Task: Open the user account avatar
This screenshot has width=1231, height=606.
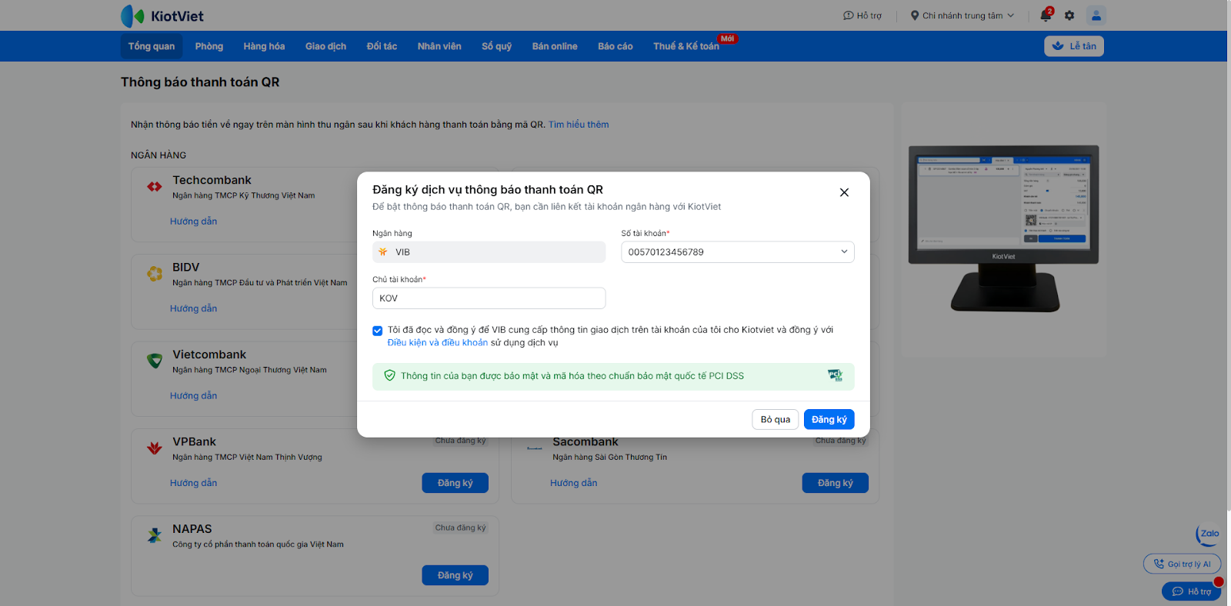Action: click(1096, 15)
